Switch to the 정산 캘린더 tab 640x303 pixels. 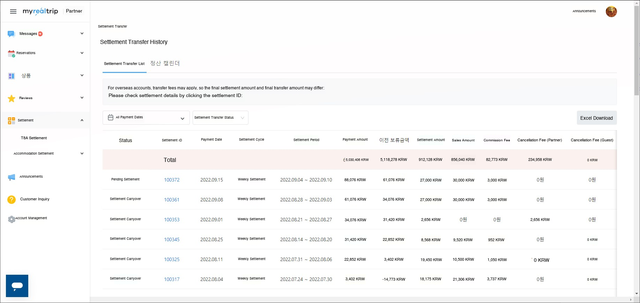165,63
